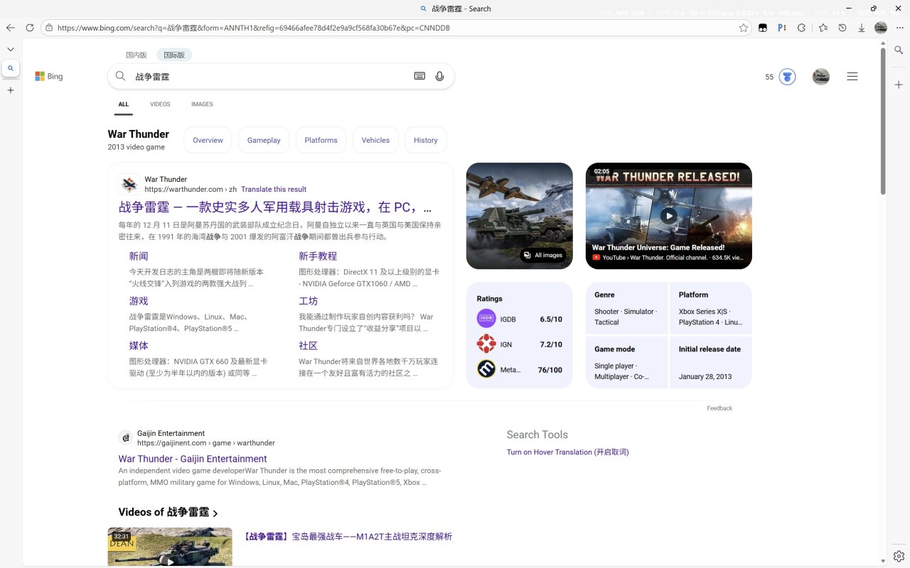Switch to the VIDEOS tab
The height and width of the screenshot is (568, 910).
coord(160,104)
